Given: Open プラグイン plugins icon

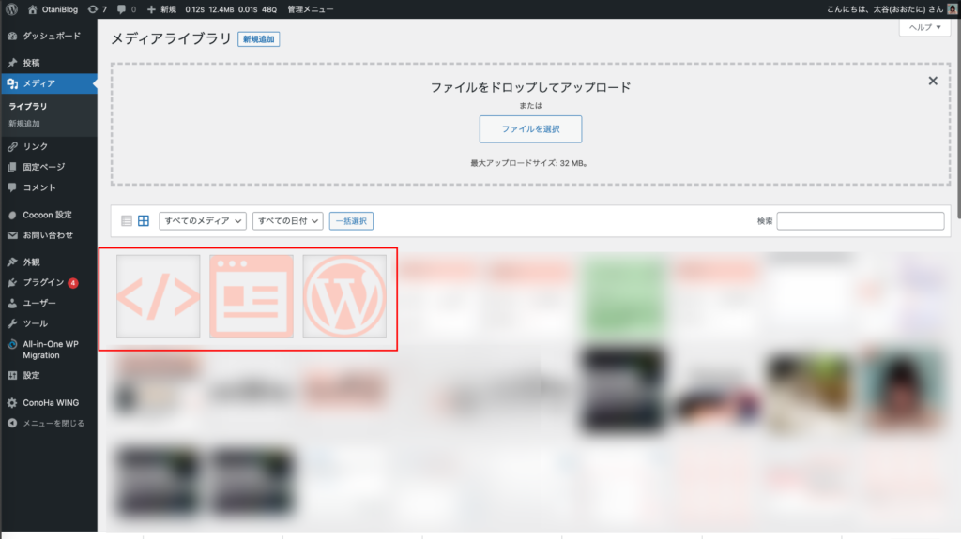Looking at the screenshot, I should [12, 282].
